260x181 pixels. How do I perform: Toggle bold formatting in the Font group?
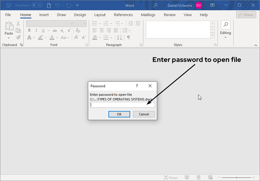[x=29, y=30]
